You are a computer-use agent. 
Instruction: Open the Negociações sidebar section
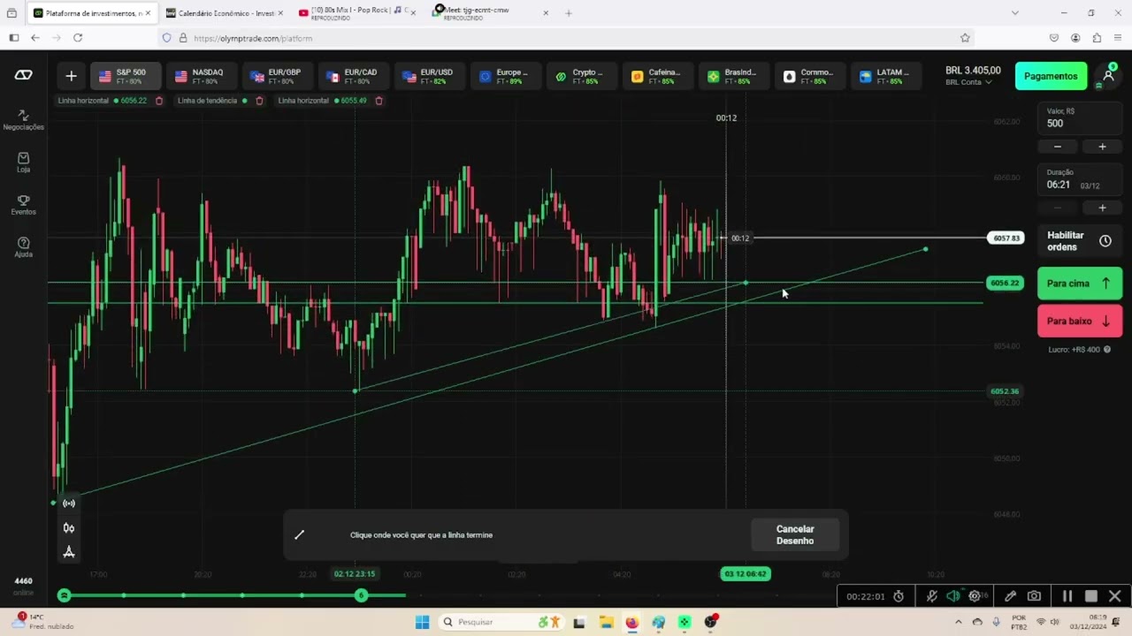(x=23, y=120)
